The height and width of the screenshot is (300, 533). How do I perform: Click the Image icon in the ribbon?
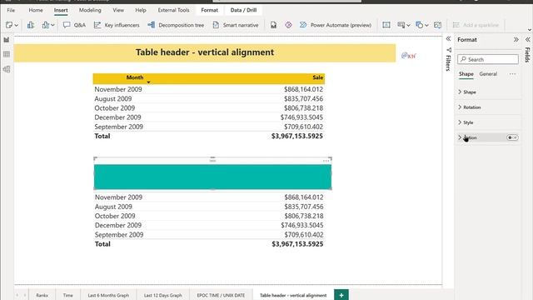click(438, 25)
